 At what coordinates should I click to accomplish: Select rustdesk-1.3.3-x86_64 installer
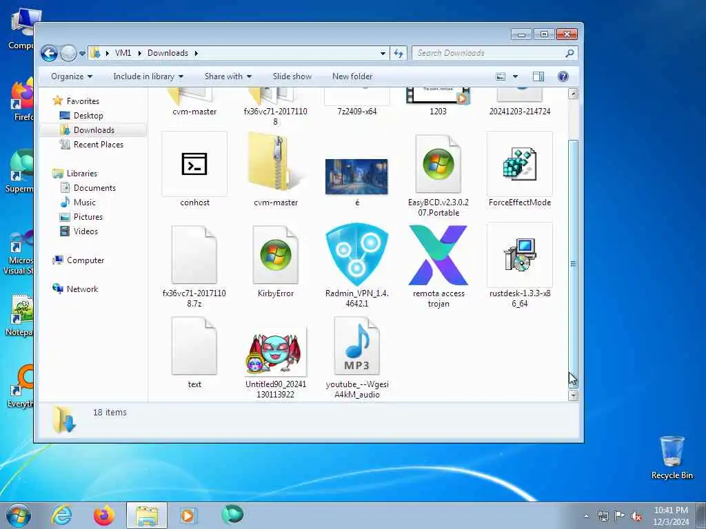[520, 255]
